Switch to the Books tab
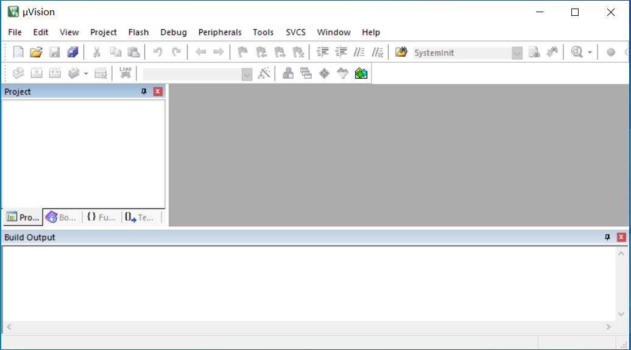631x350 pixels. [x=62, y=217]
